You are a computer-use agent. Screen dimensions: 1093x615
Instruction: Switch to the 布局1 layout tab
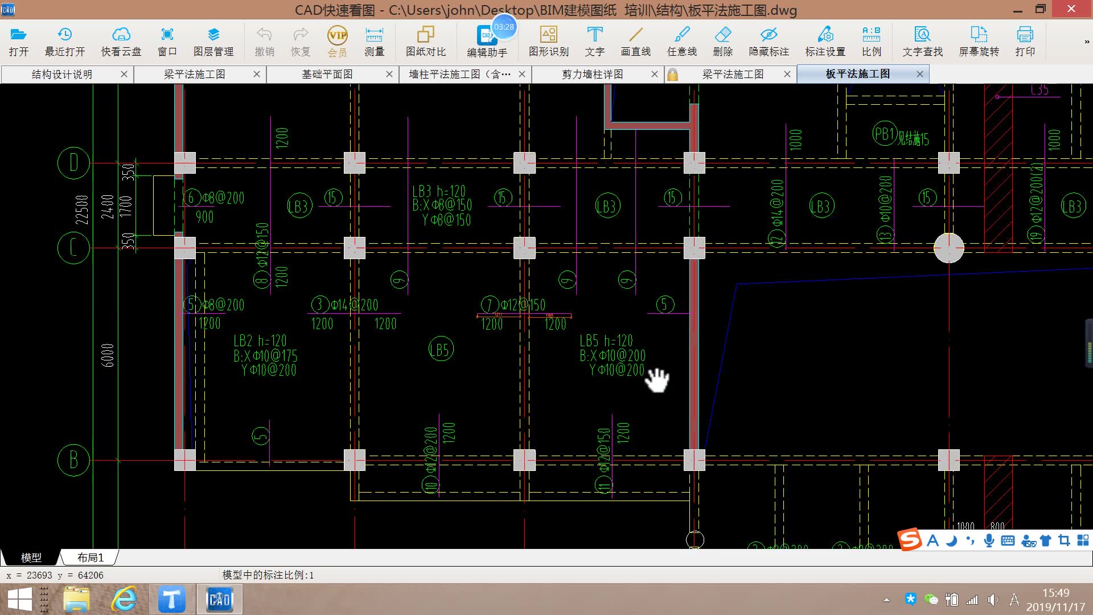(x=90, y=557)
